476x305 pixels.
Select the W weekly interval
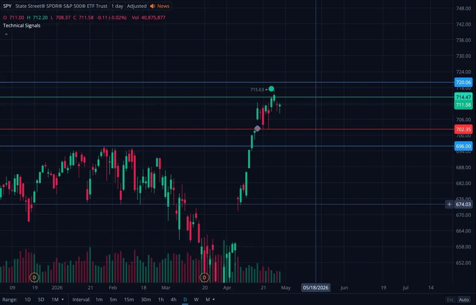pos(196,299)
